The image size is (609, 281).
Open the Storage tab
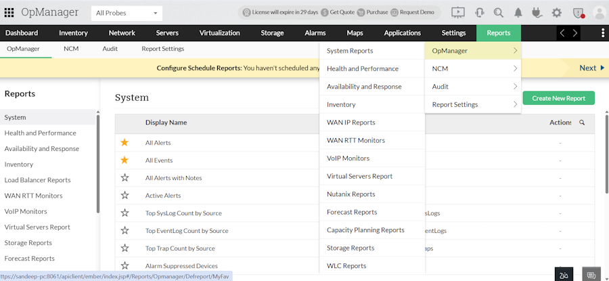click(x=272, y=33)
